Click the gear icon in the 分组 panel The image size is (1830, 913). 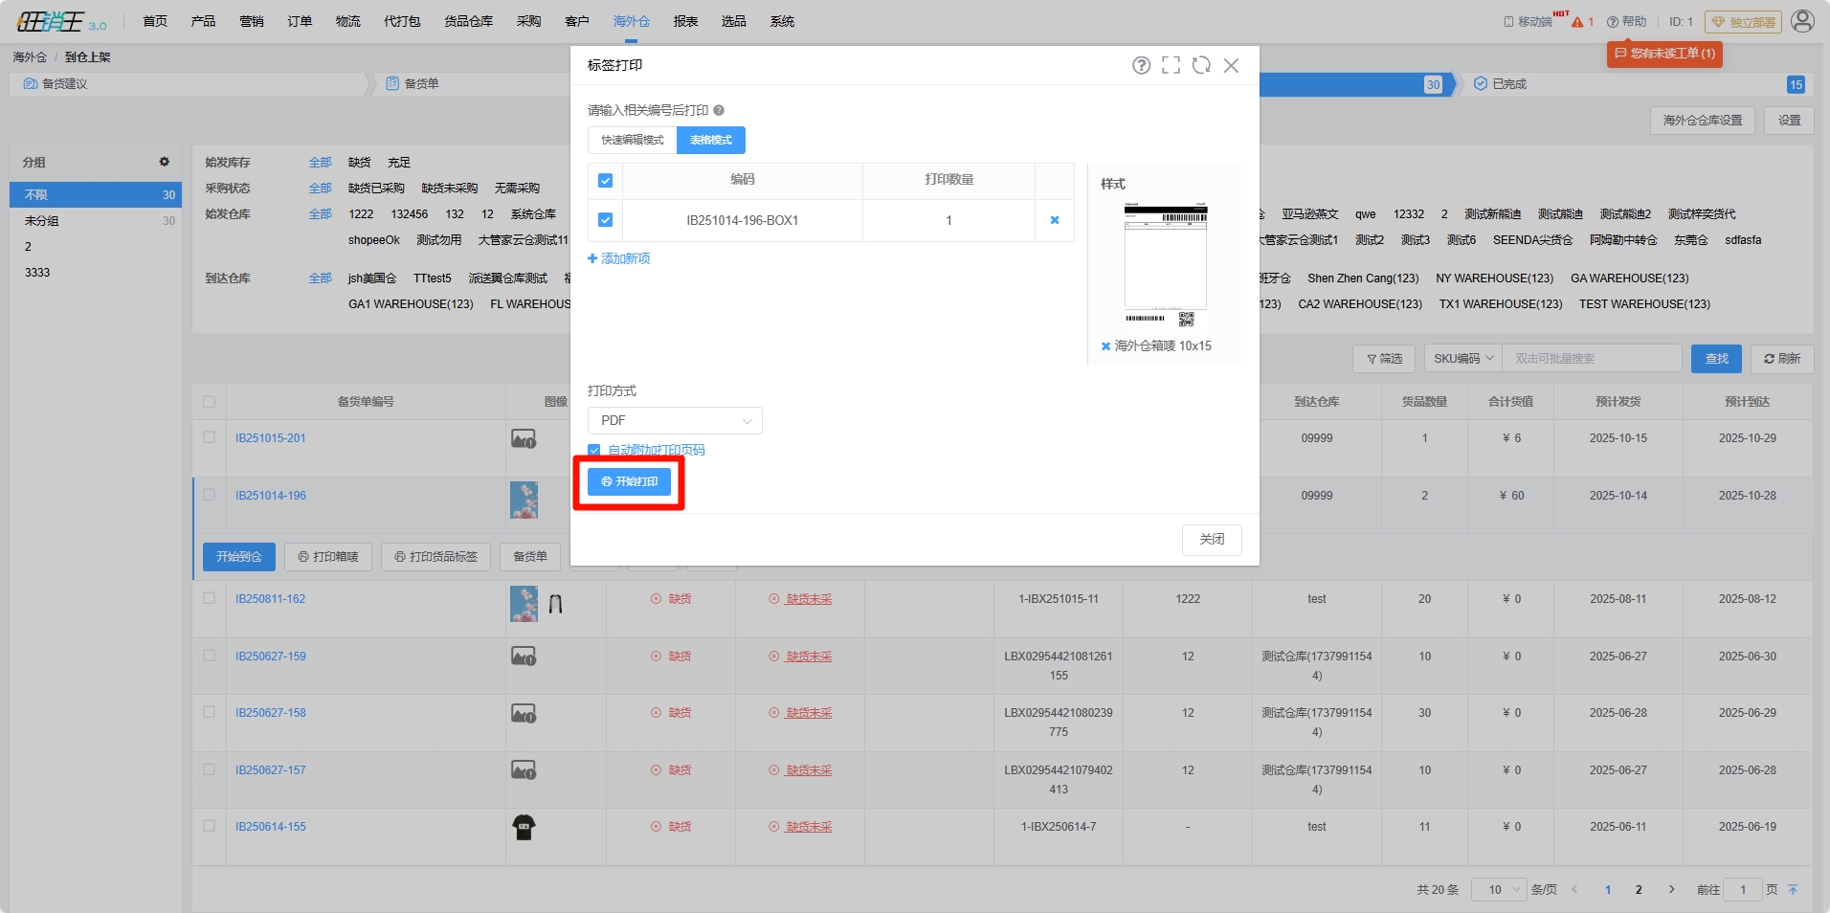[164, 162]
